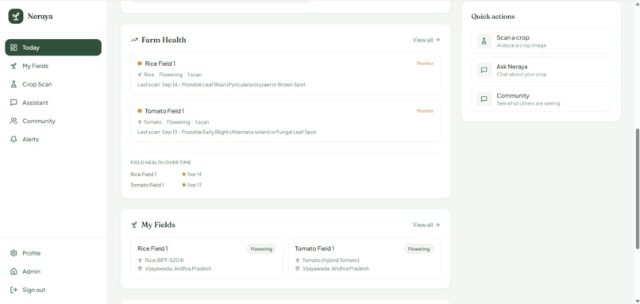Click the location pin icon in Rice Field 1 card
Viewport: 640px width, 304px height.
pyautogui.click(x=140, y=268)
